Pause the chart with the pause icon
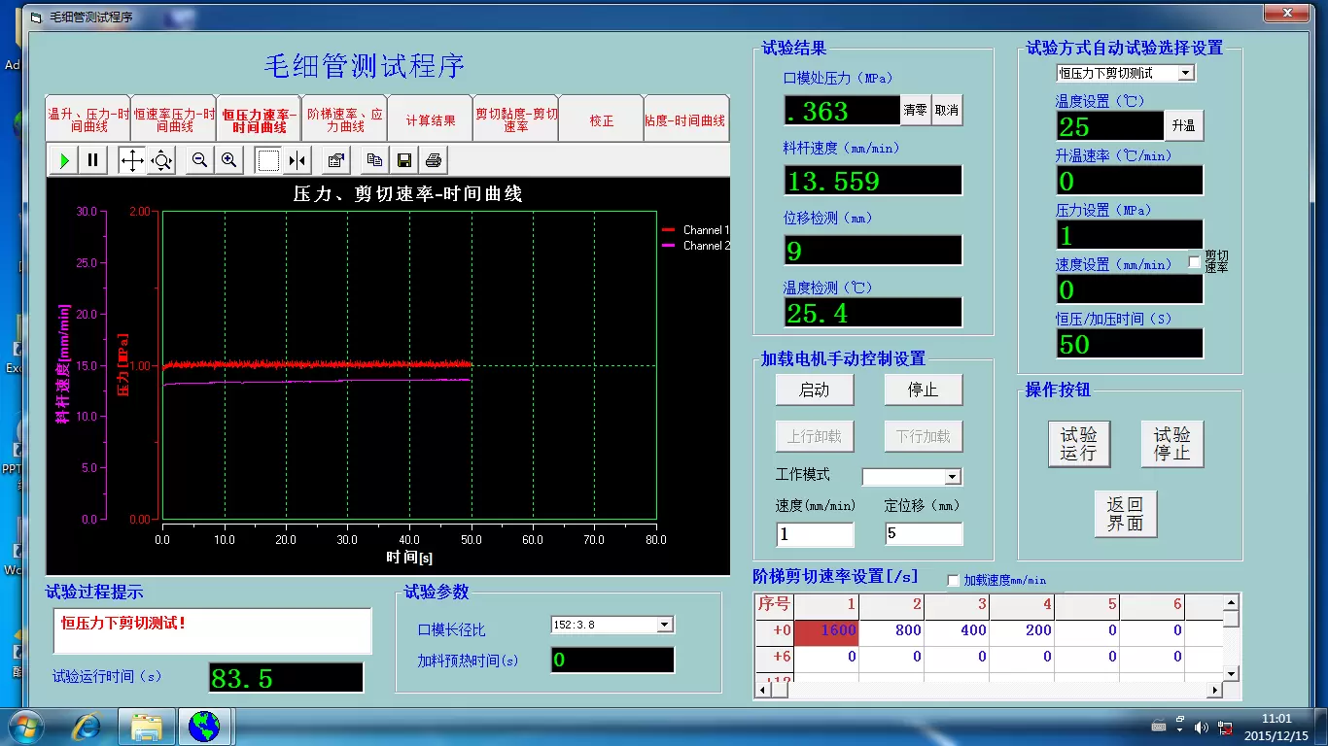 click(x=93, y=160)
